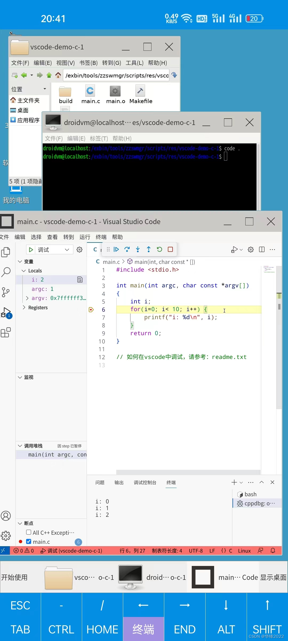Open the 运行 menu in VS Code
The image size is (288, 641).
85,237
